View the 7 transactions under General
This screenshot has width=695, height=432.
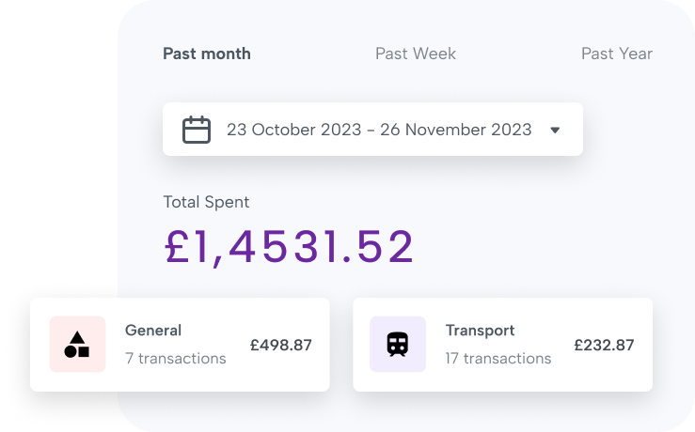click(176, 359)
